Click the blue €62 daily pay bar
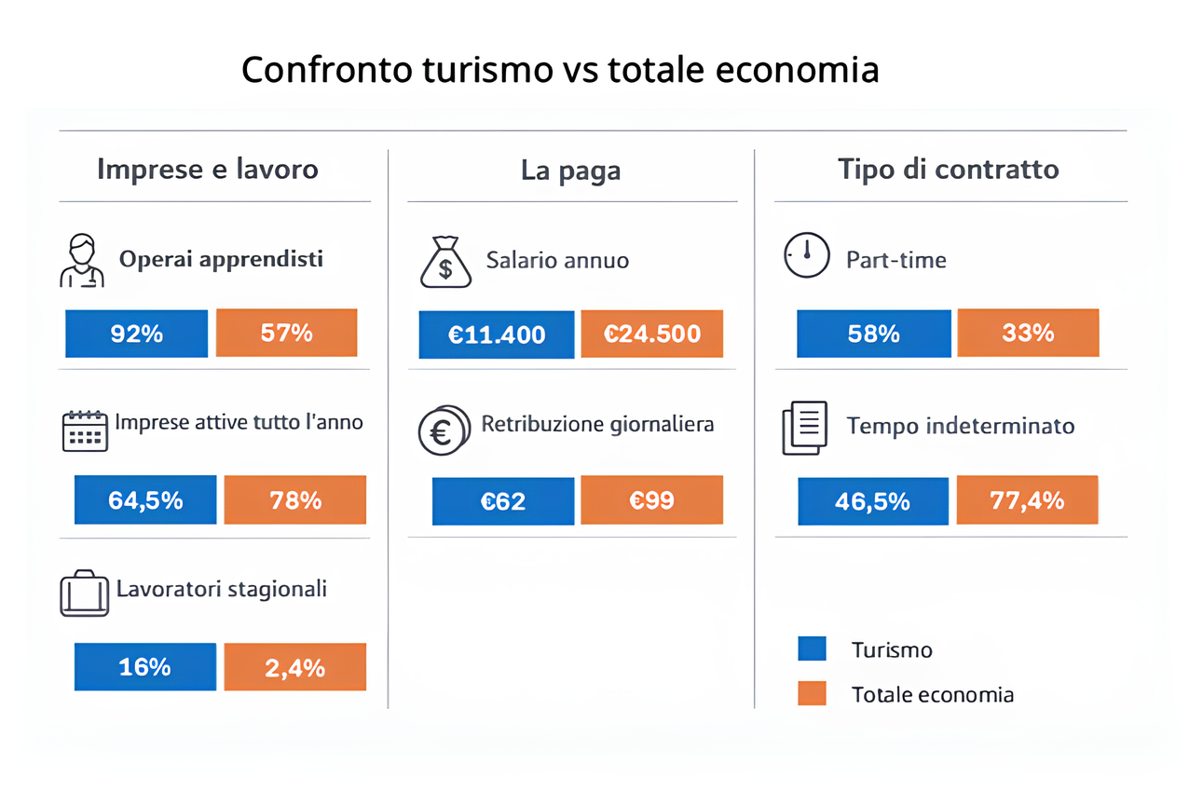1189x805 pixels. coord(503,501)
